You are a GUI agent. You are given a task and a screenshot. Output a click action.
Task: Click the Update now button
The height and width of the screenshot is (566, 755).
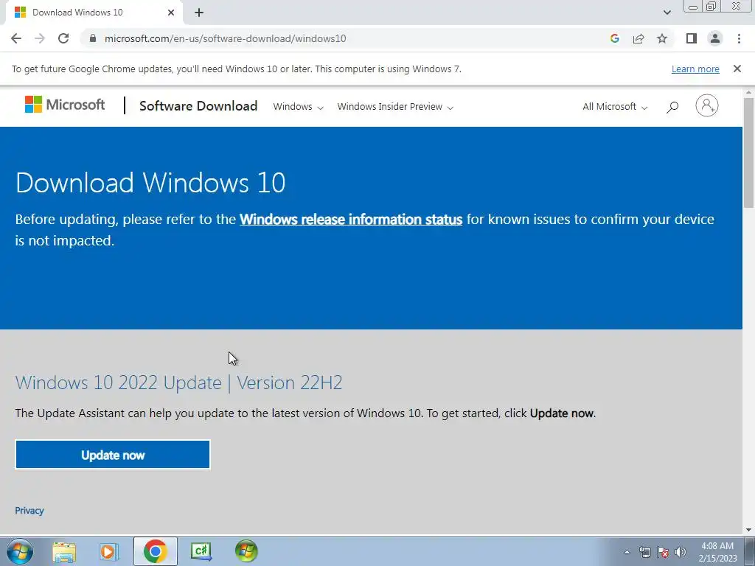pyautogui.click(x=113, y=454)
